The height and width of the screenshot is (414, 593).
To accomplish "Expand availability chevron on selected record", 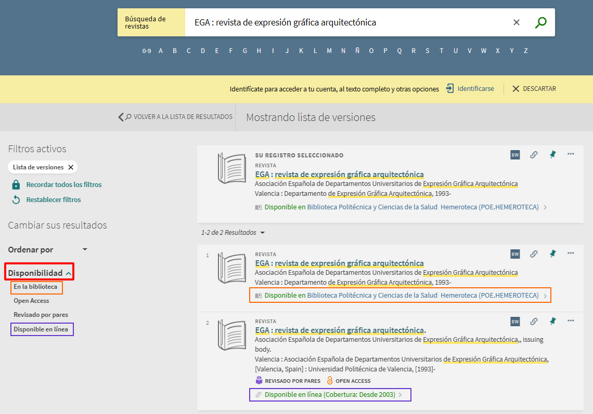I will (x=545, y=207).
